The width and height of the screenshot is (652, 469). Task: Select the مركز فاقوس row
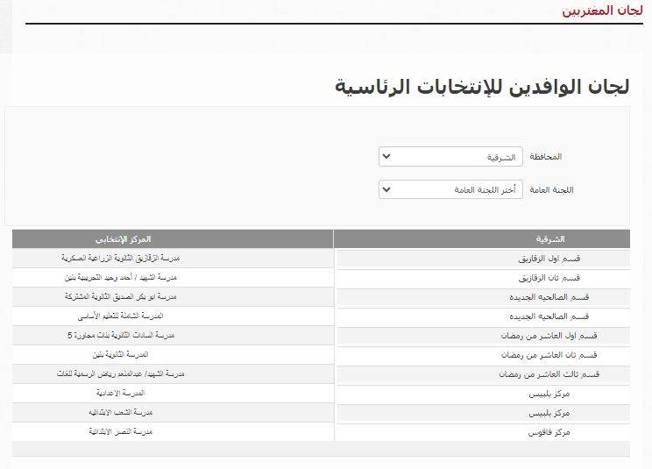pyautogui.click(x=550, y=433)
